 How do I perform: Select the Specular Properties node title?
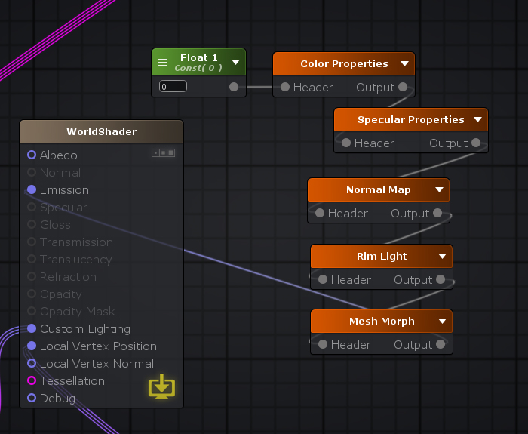(x=411, y=119)
